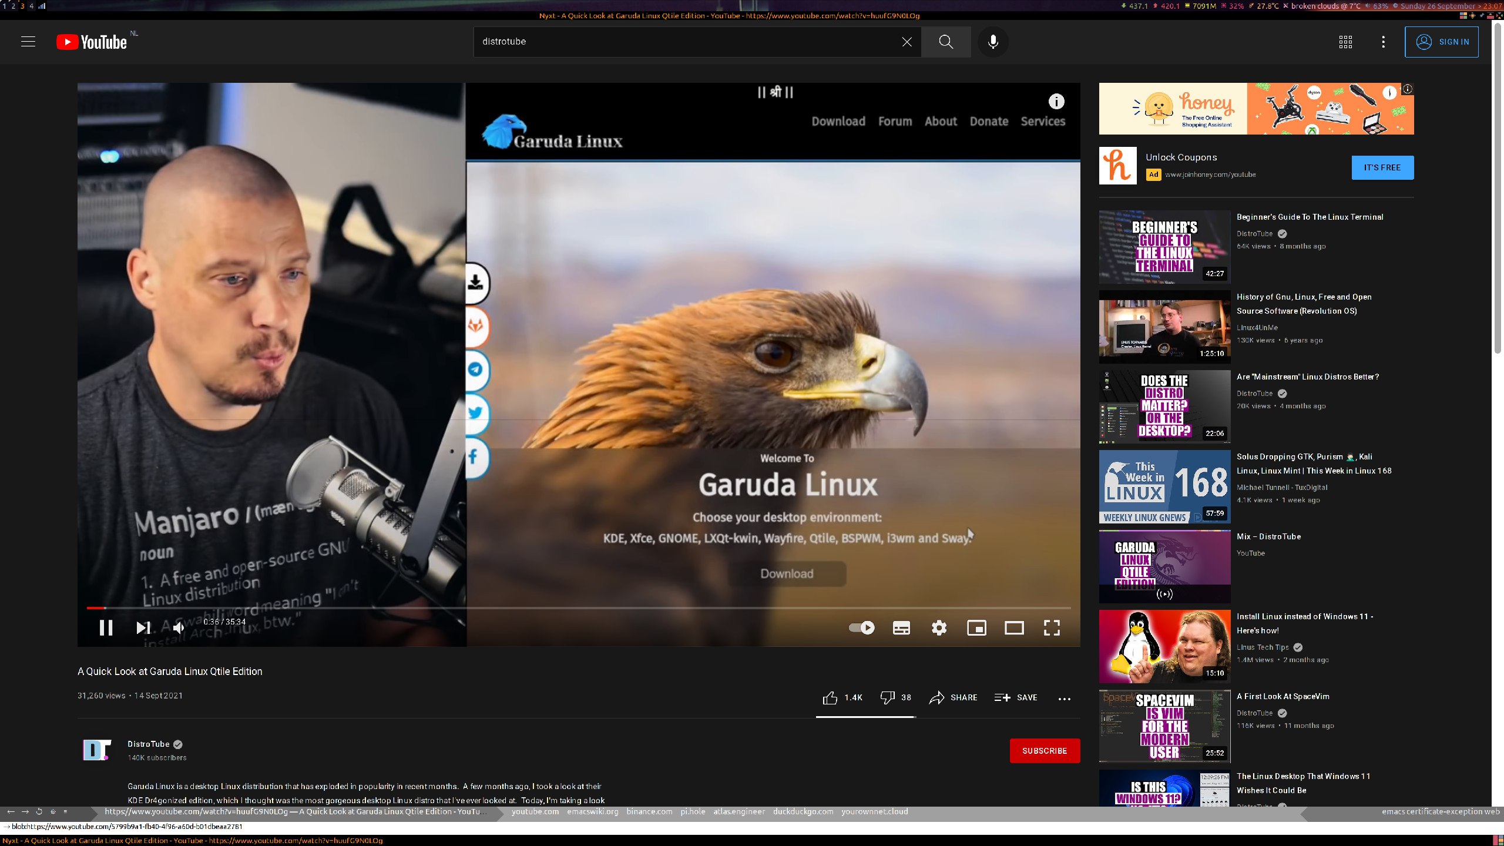Screen dimensions: 1504x846
Task: Open A First Look At SpaceVim thumbnail
Action: click(1164, 726)
